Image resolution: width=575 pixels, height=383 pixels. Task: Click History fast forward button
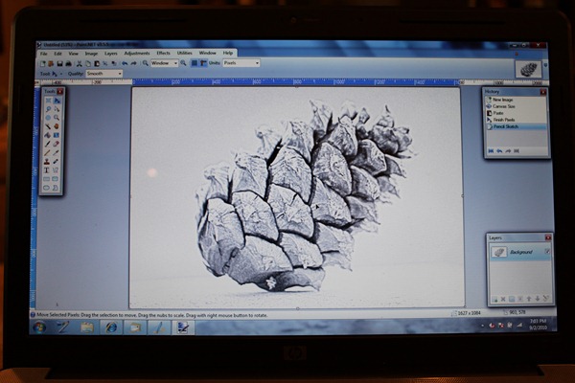[x=517, y=151]
